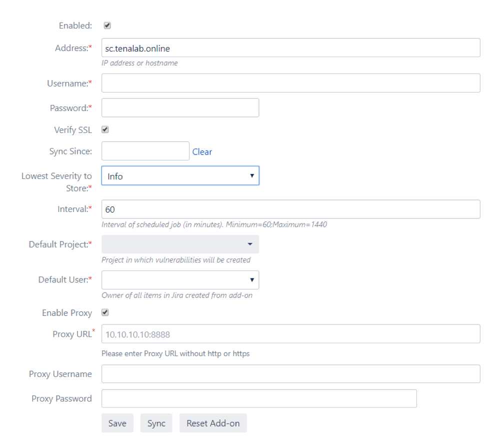
Task: Click the Default User dropdown arrow
Action: click(x=251, y=280)
